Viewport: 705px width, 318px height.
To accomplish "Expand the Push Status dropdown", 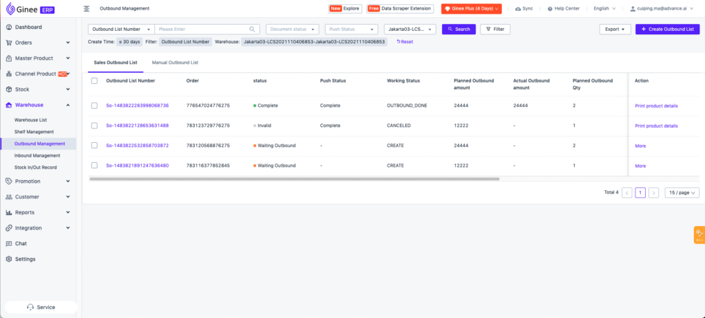I will [x=352, y=30].
